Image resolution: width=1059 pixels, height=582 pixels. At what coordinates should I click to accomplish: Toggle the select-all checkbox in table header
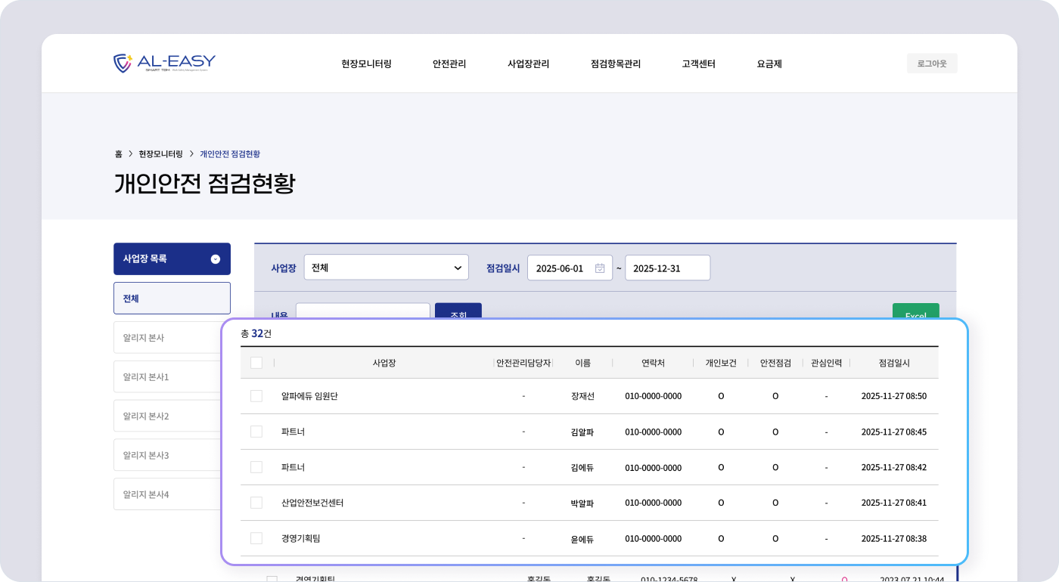click(x=256, y=363)
